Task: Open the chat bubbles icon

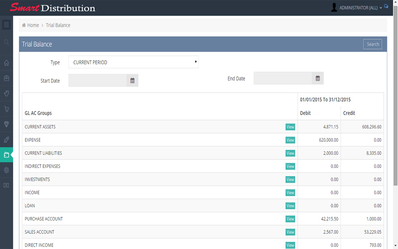Action: pyautogui.click(x=386, y=7)
